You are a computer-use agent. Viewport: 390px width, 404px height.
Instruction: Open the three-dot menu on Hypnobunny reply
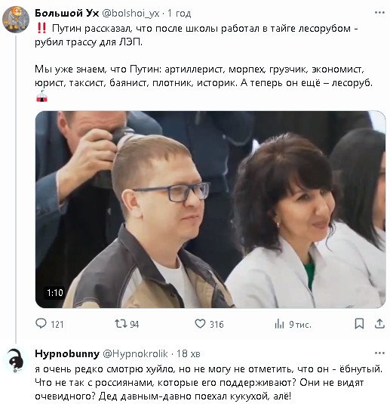coord(379,353)
